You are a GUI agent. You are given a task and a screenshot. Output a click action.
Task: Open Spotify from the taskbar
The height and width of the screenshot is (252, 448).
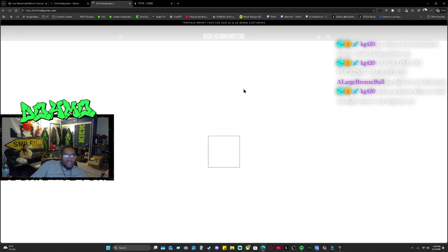(301, 248)
